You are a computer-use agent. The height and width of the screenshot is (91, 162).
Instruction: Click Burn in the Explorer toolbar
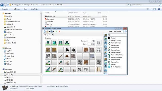pos(25,9)
